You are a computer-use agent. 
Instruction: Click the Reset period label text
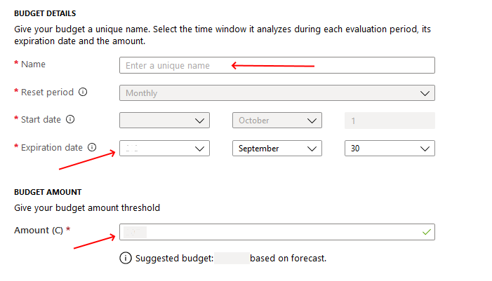coord(47,92)
